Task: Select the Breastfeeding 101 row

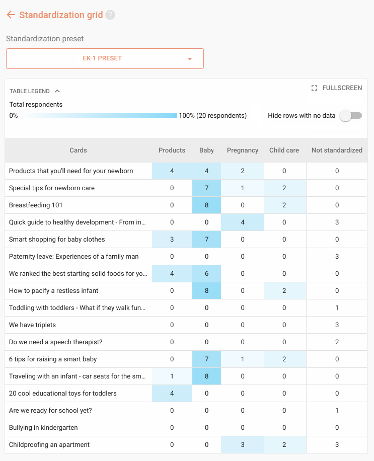Action: point(186,205)
